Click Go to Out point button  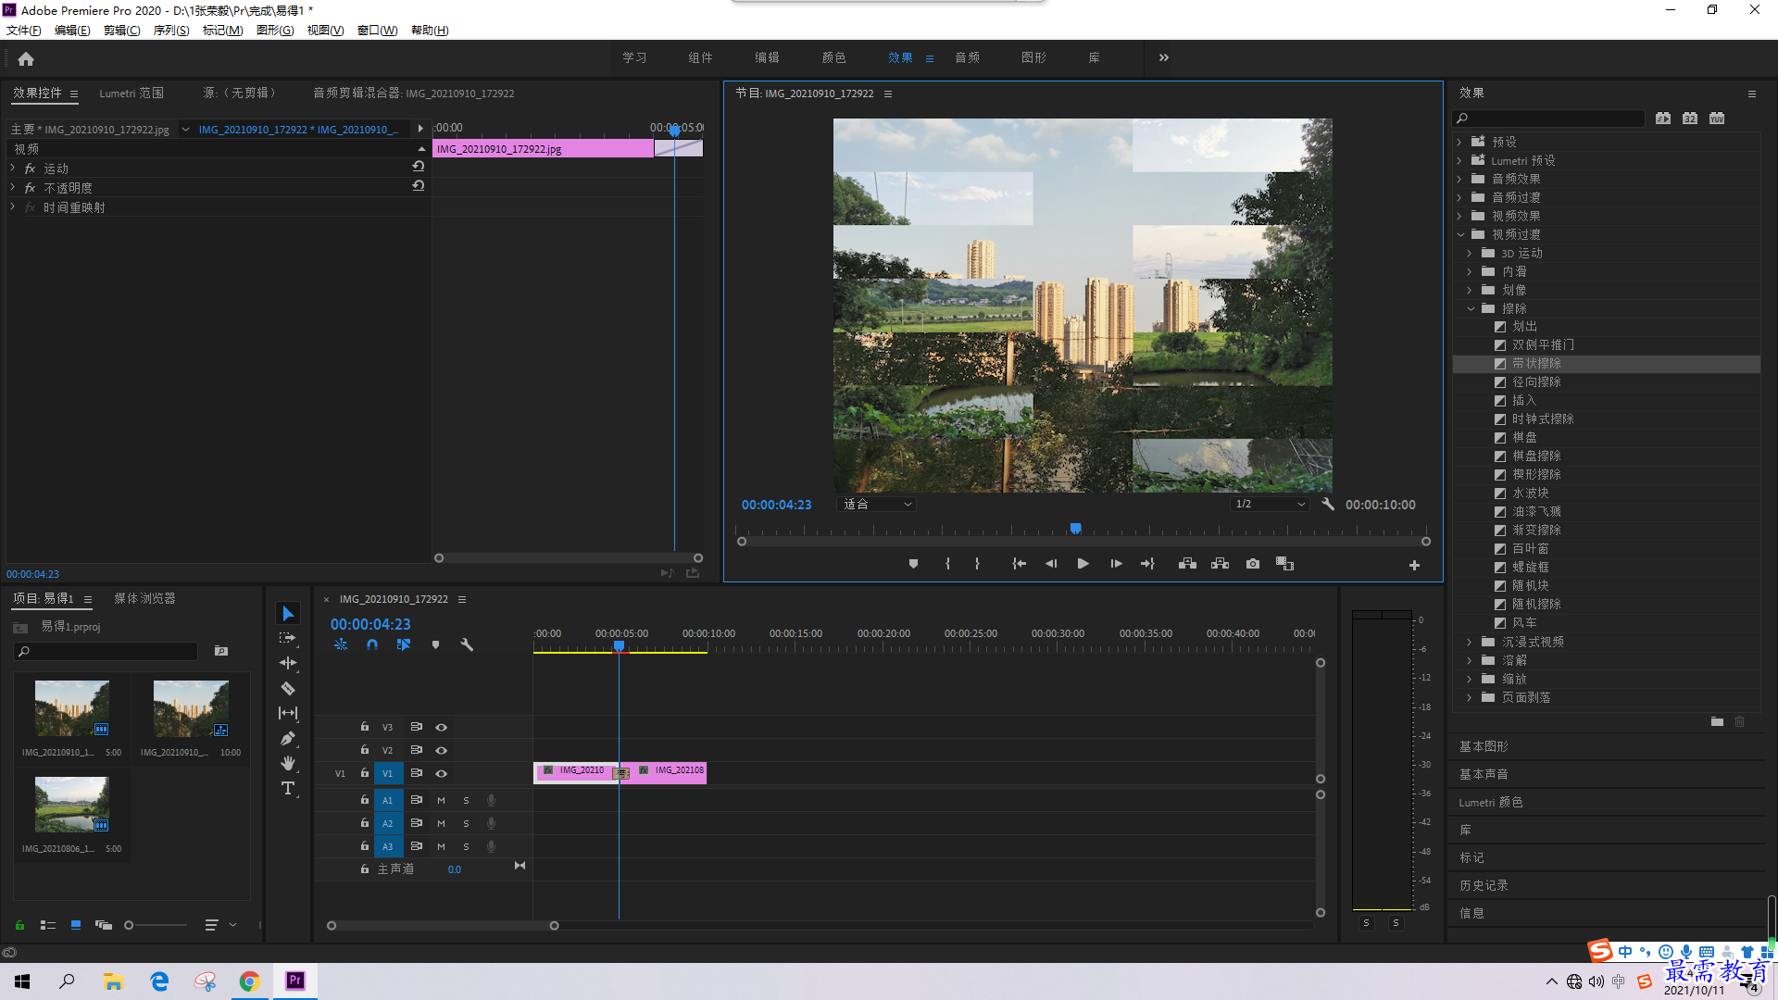coord(1147,564)
